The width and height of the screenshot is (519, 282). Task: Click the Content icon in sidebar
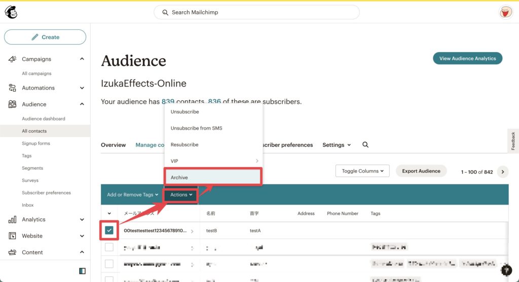point(12,252)
